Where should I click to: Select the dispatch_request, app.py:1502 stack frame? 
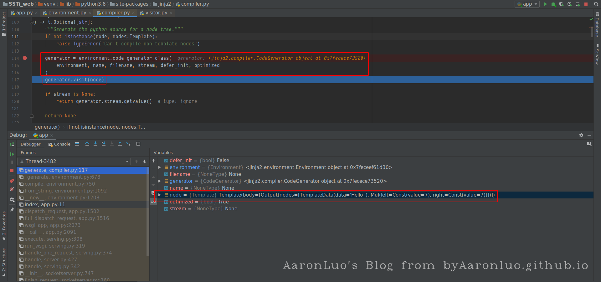coord(81,212)
